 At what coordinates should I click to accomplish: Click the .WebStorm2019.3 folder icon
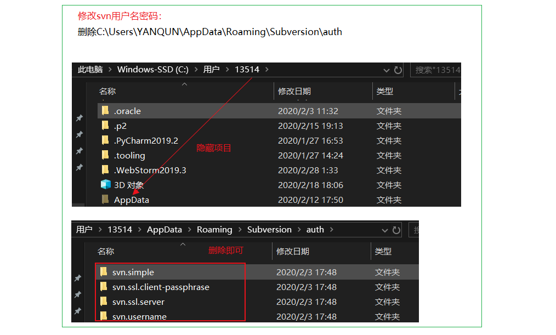(105, 170)
